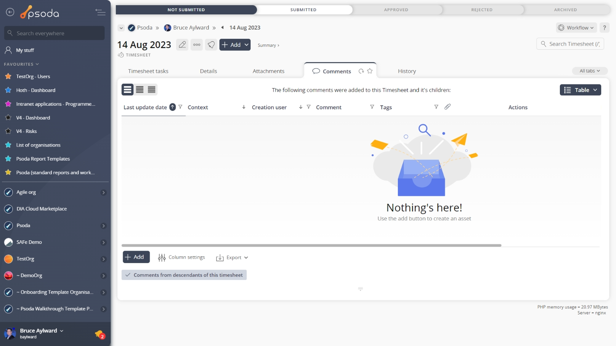Open the TestOrg - Users favourite
Screen dimensions: 616x346
click(33, 76)
